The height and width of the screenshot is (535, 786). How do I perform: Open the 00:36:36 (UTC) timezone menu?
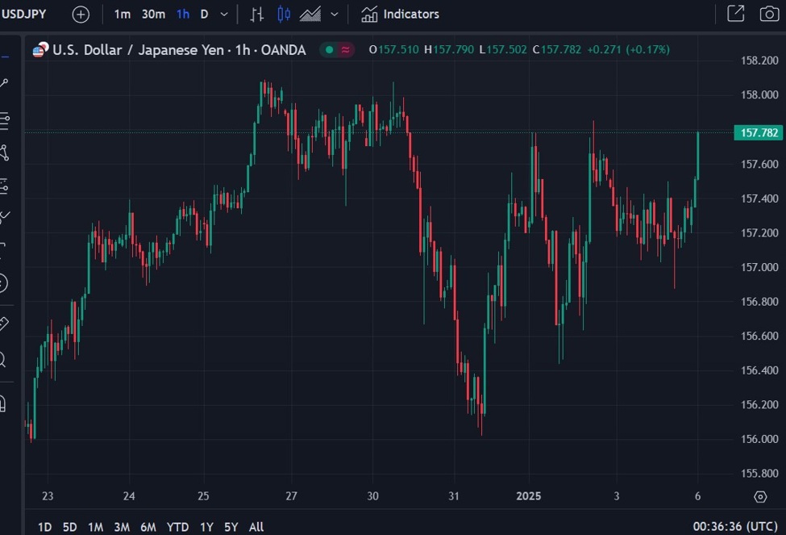coord(734,527)
